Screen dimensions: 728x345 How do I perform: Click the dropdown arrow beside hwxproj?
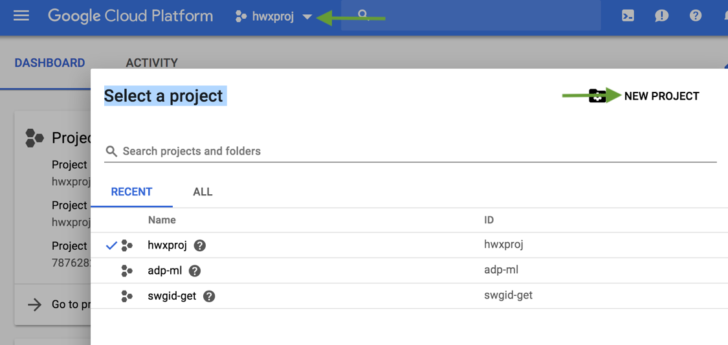click(x=307, y=17)
